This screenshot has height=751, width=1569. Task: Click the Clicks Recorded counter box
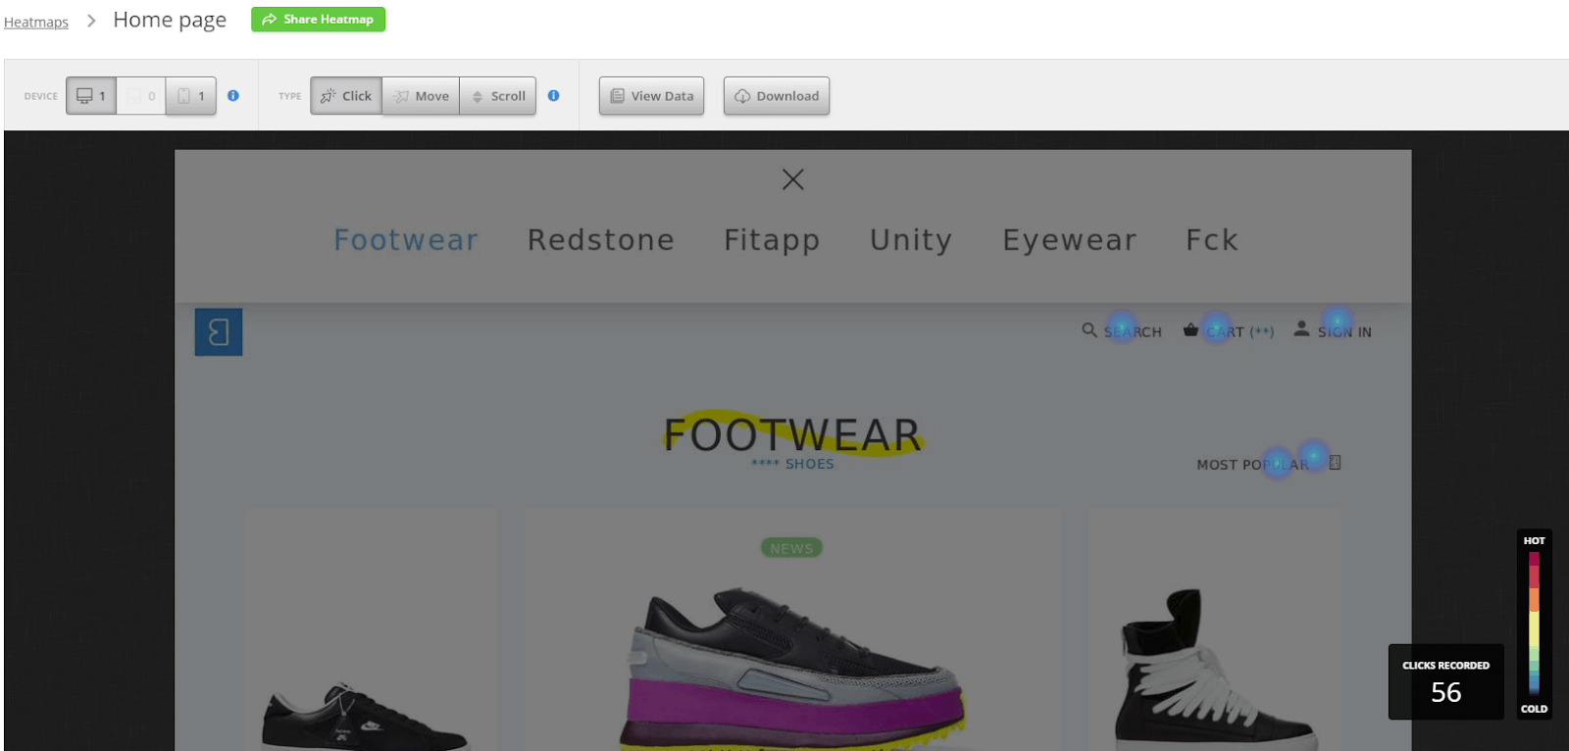[x=1445, y=682]
